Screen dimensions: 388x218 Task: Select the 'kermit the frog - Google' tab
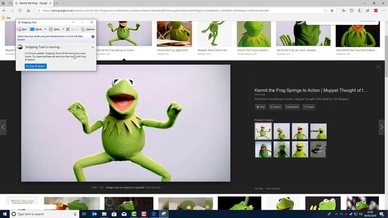[33, 3]
